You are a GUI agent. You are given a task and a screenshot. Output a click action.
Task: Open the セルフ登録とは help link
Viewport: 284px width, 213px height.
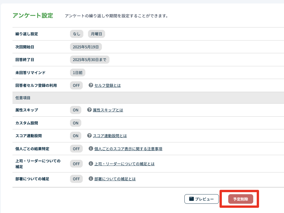tap(107, 85)
